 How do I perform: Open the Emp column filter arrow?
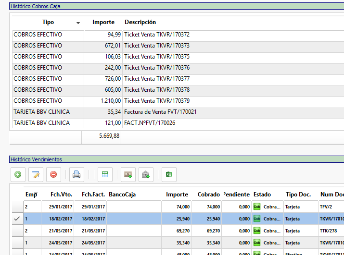pos(36,193)
